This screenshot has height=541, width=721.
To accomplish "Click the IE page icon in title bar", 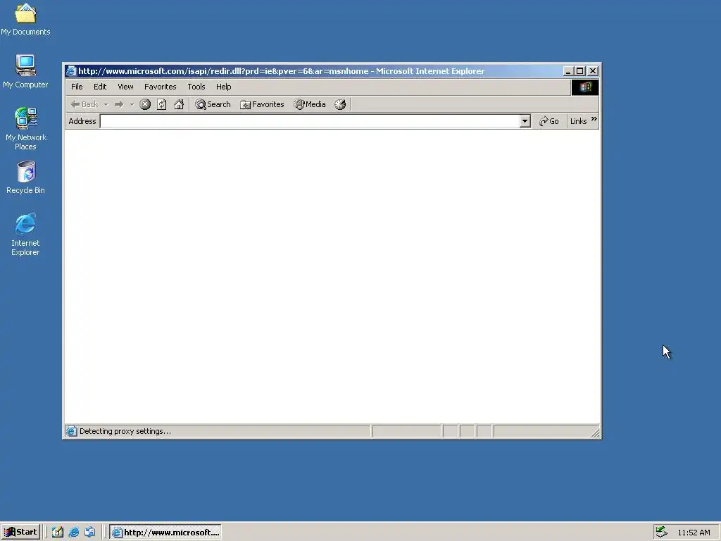I will pos(71,71).
